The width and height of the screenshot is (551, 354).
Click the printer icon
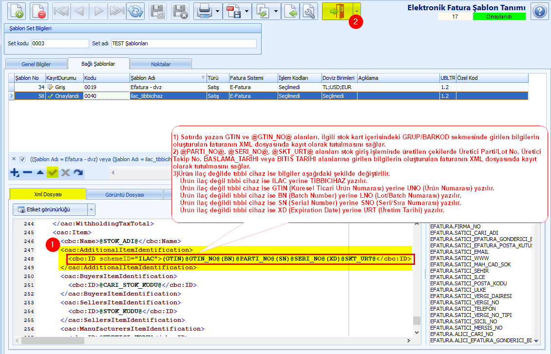tap(205, 11)
